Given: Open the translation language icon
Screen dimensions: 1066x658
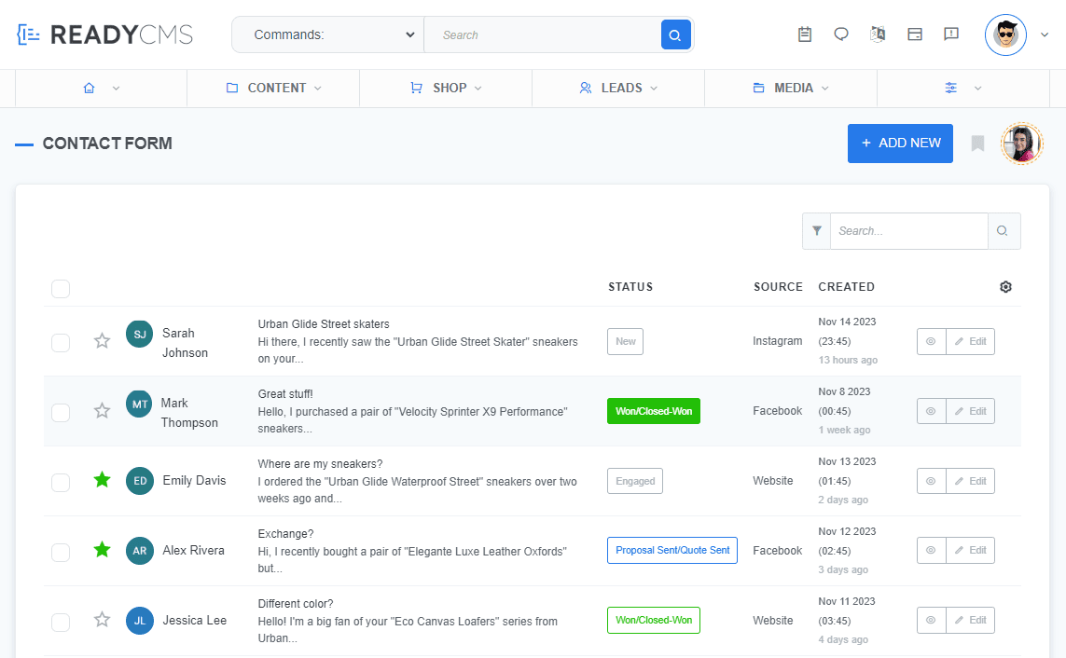Looking at the screenshot, I should pos(878,34).
